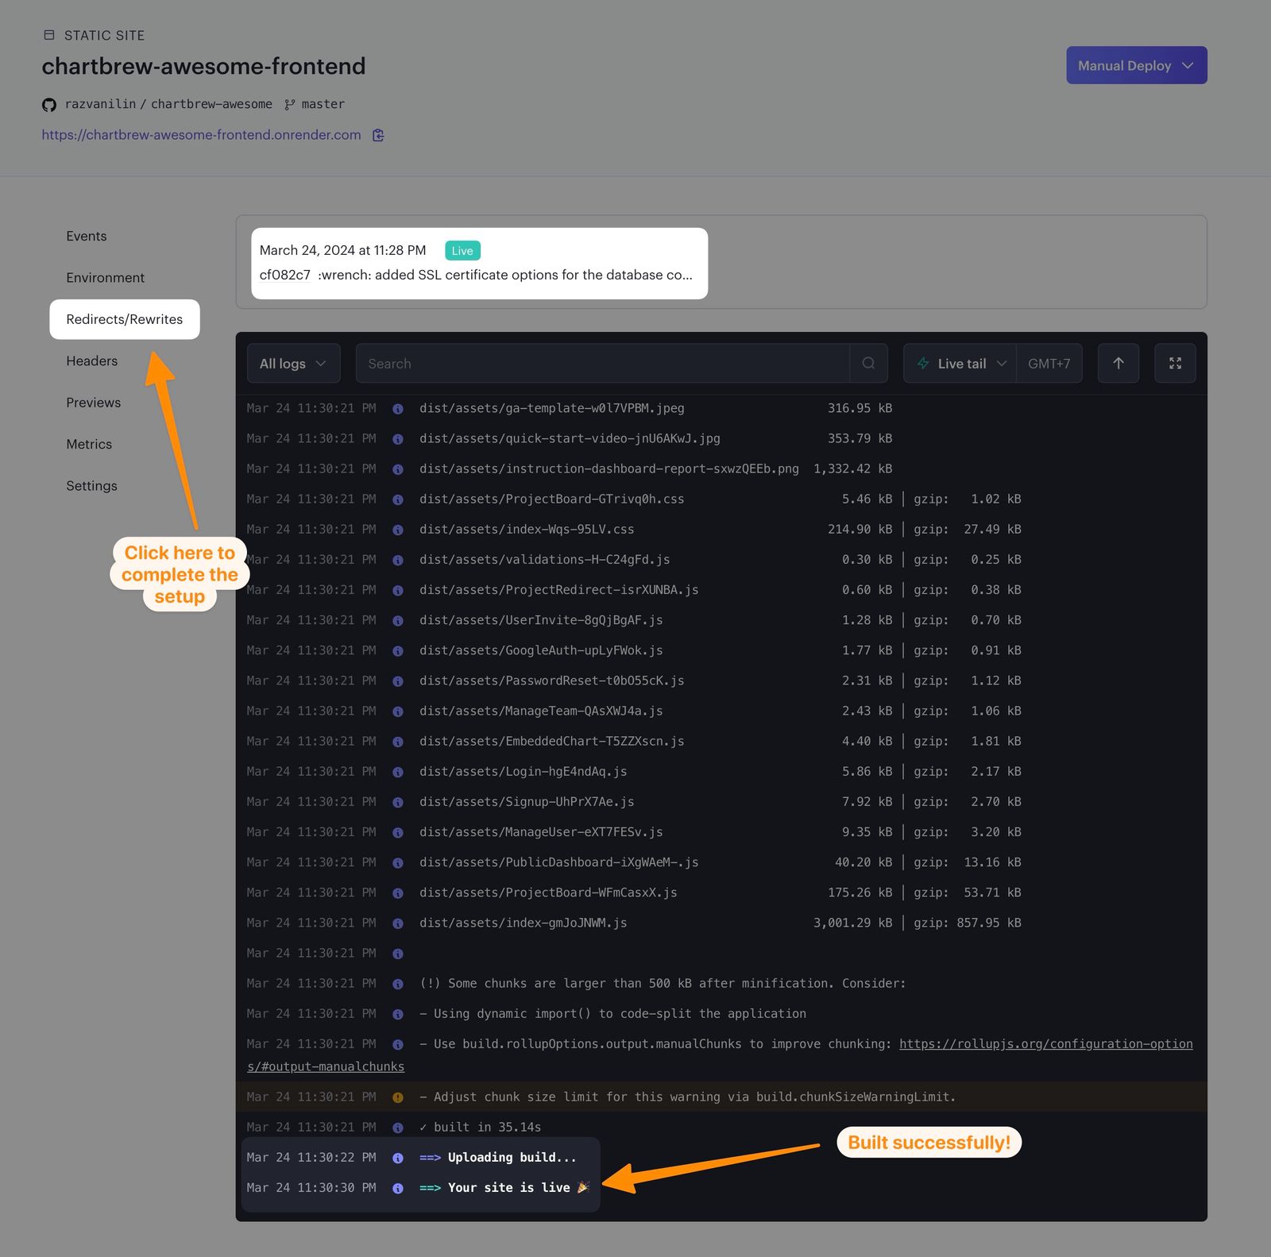Image resolution: width=1271 pixels, height=1257 pixels.
Task: Click the info icon on 'Your site is live' line
Action: [x=398, y=1187]
